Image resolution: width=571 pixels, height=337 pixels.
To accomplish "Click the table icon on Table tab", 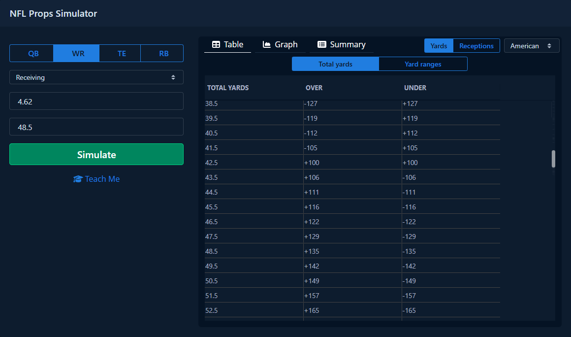I will coord(216,45).
